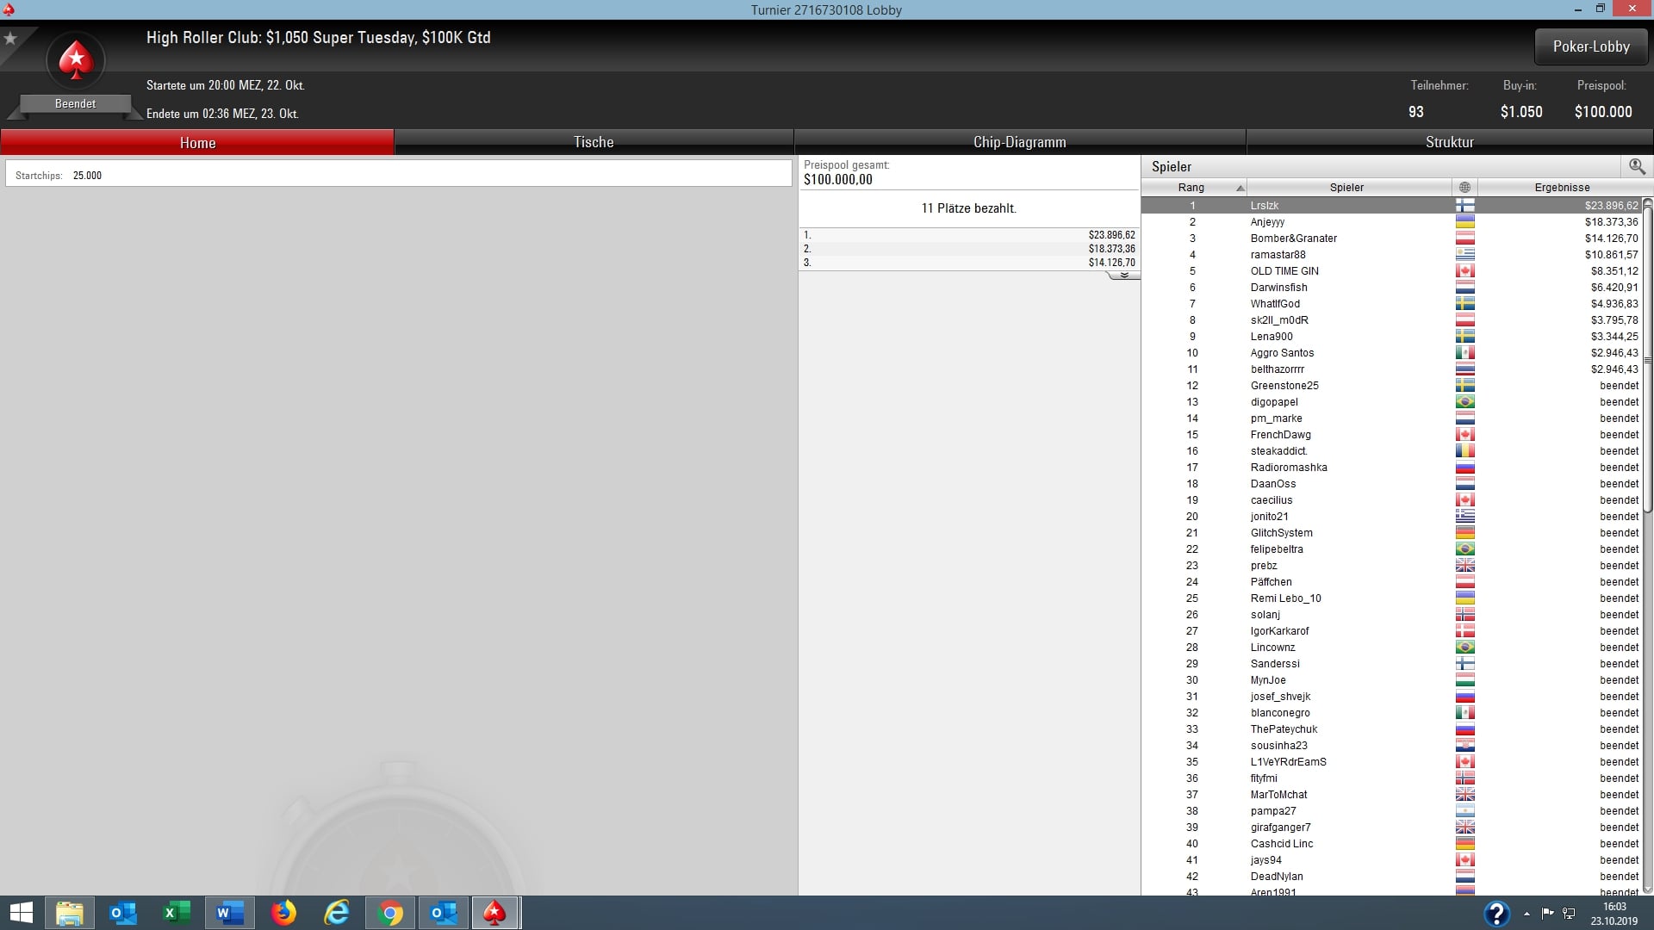Click the favorite star icon top-left
The height and width of the screenshot is (930, 1654).
pyautogui.click(x=10, y=39)
